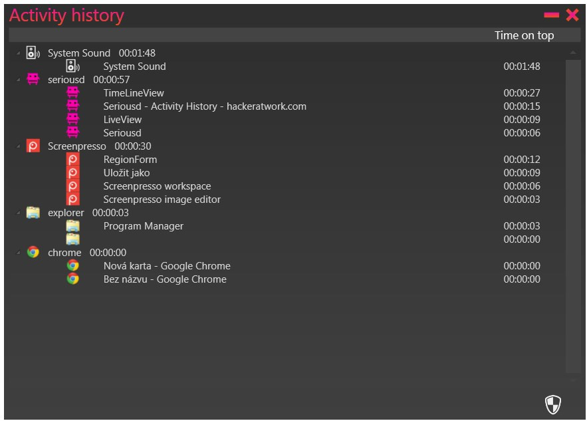Collapse the explorer tree group
The width and height of the screenshot is (587, 423).
point(18,213)
